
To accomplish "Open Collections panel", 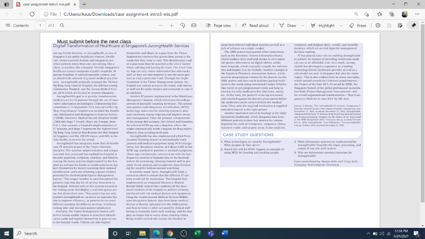I will point(392,14).
